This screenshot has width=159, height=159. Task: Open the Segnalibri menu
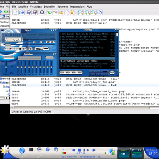(x=50, y=7)
